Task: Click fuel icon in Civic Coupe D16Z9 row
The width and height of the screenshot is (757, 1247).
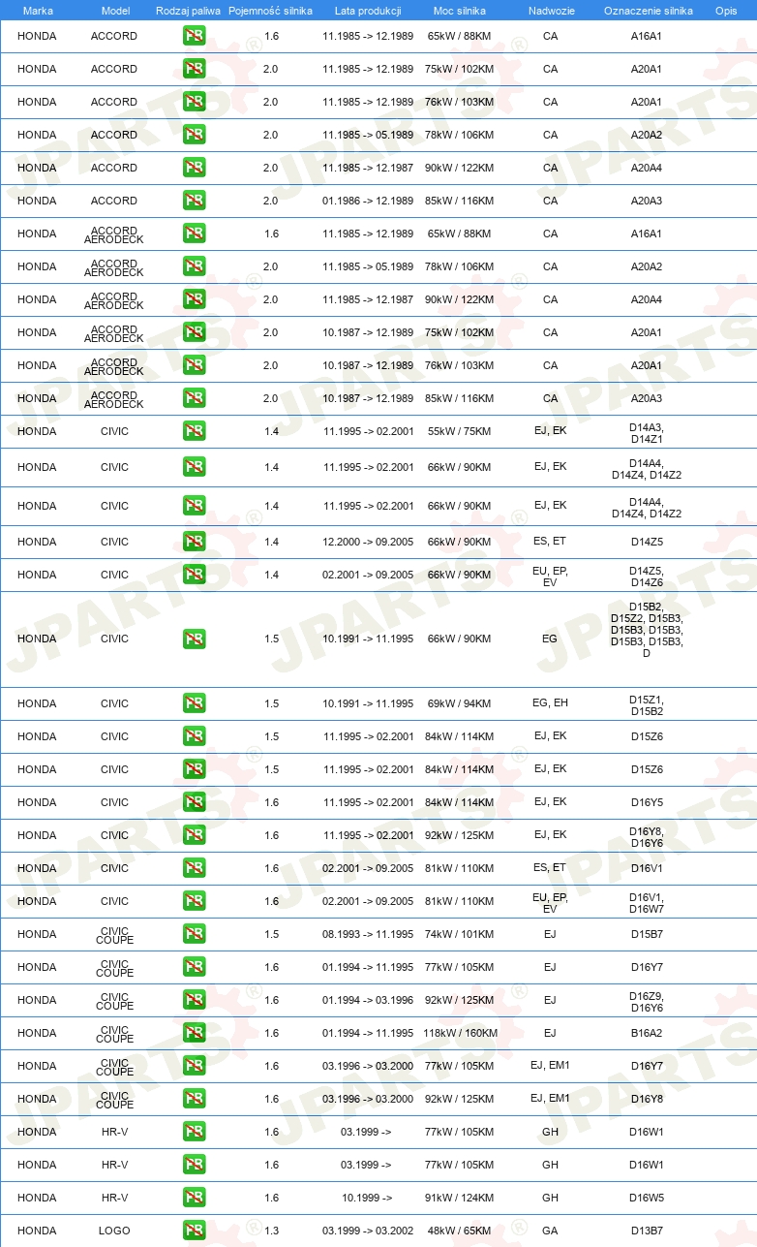Action: [x=195, y=1000]
